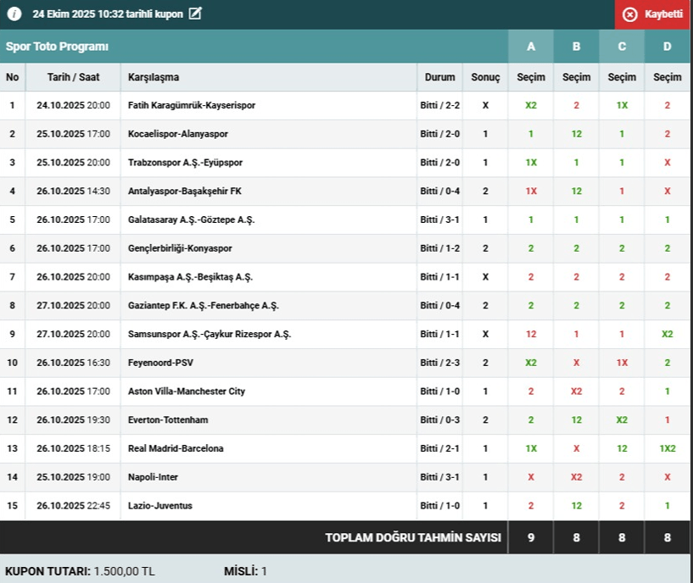Image resolution: width=693 pixels, height=583 pixels.
Task: Select the Fatih Karagümrük-Kayserispor match
Action: click(x=191, y=106)
